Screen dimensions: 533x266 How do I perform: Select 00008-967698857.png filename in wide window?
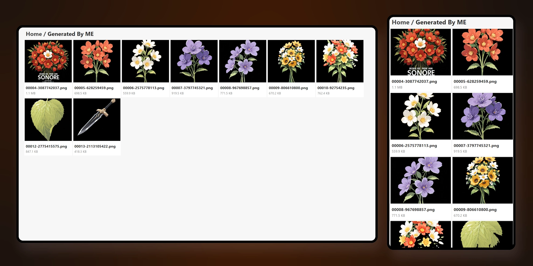pos(240,88)
